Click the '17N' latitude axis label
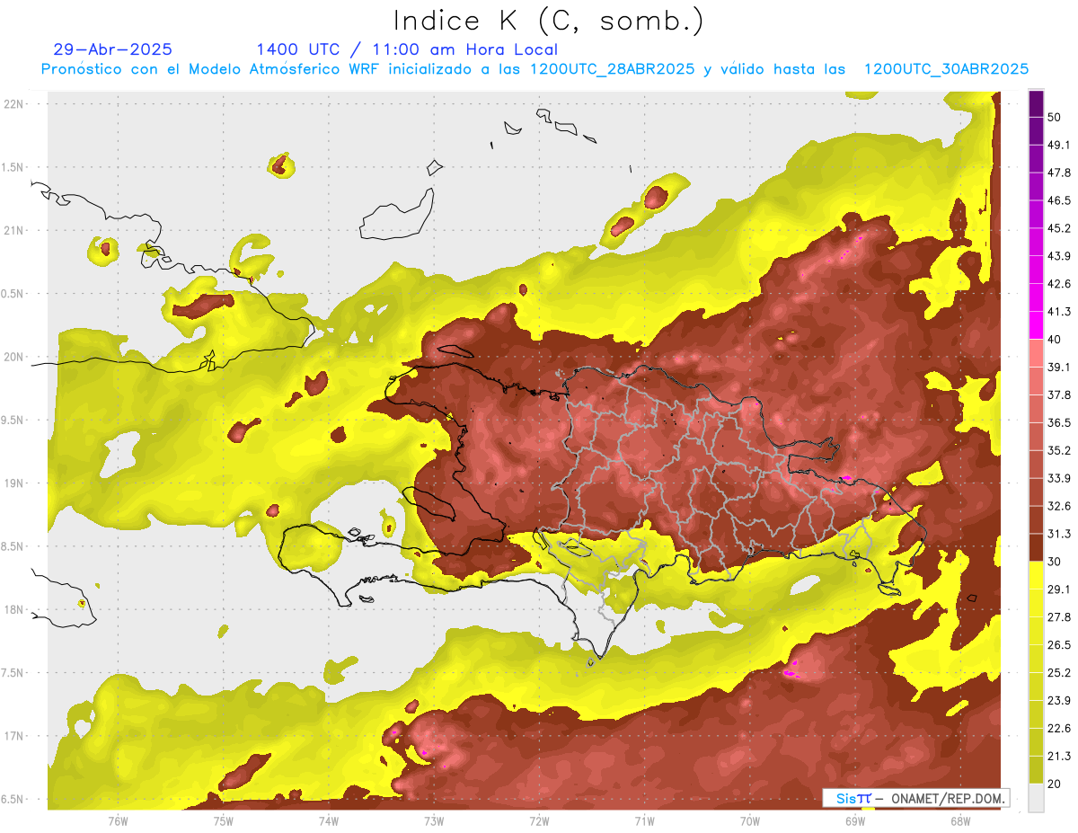This screenshot has height=833, width=1078. point(13,736)
